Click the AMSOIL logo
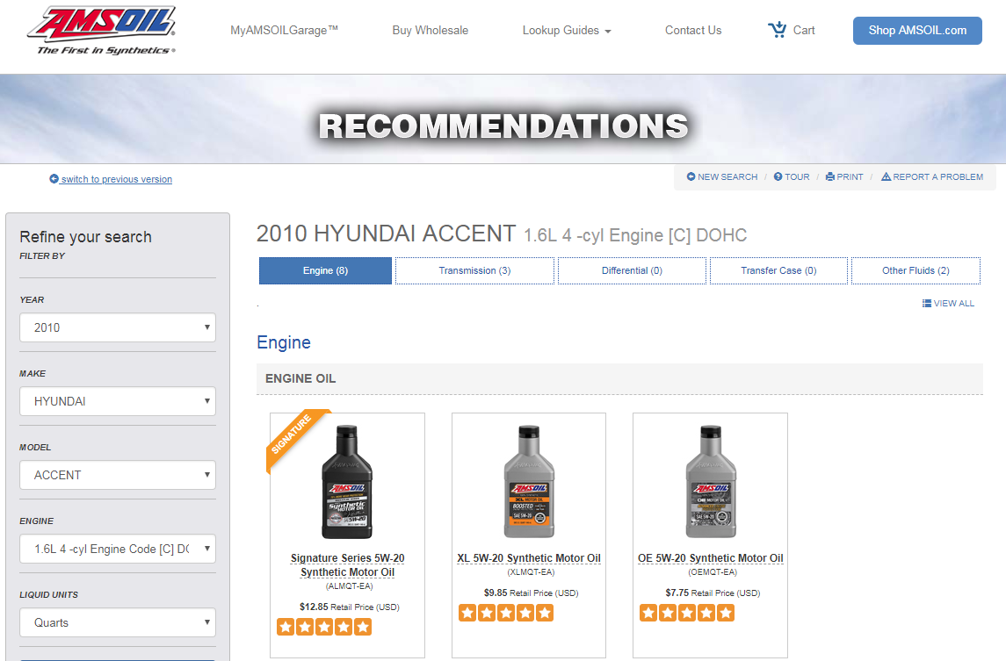 click(x=102, y=30)
